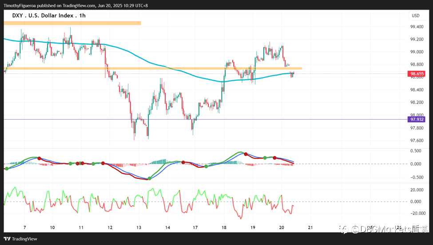Select the red 98.655 current price label
Screen dimensions: 433x245
click(417, 74)
